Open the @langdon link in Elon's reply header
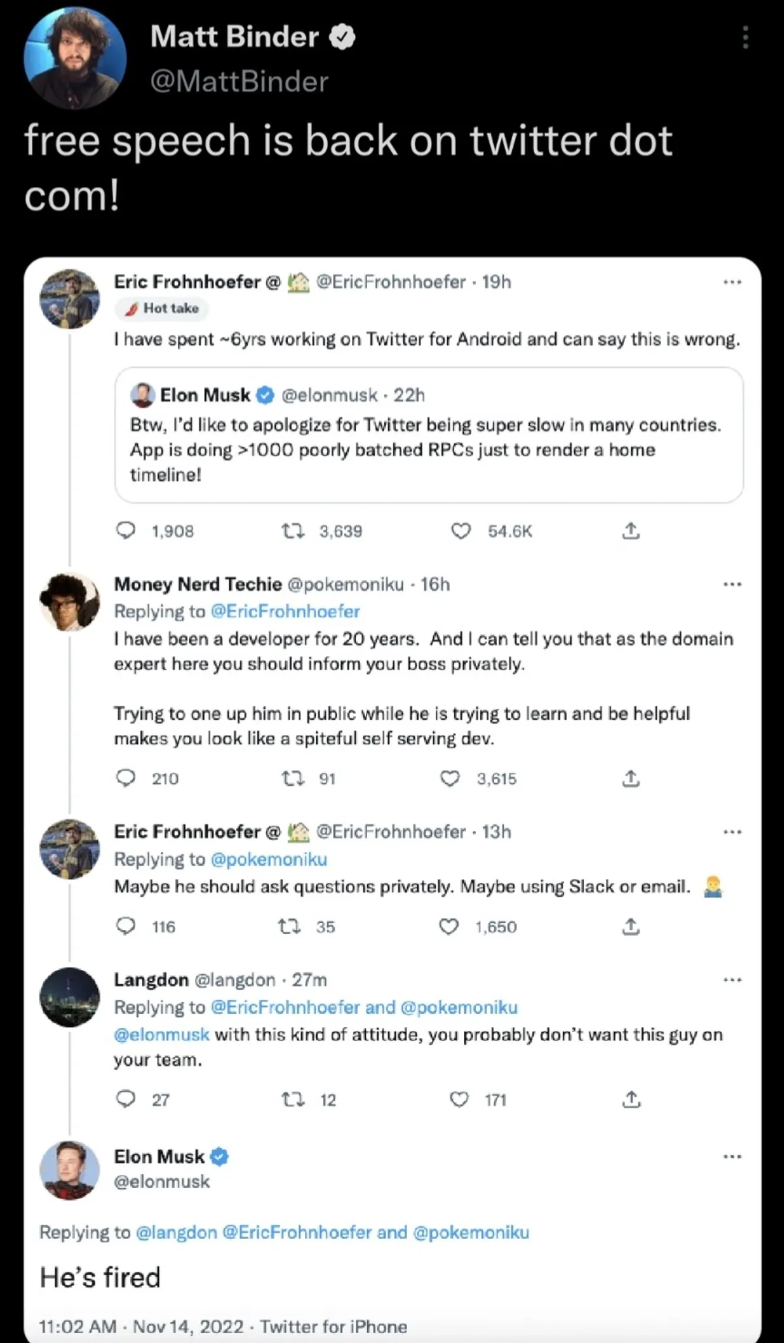 [176, 1233]
